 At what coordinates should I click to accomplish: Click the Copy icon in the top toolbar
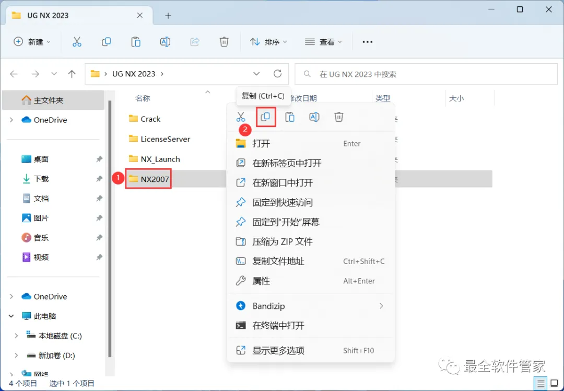pyautogui.click(x=106, y=42)
